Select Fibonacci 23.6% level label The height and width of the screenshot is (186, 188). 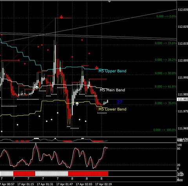[x=165, y=43]
